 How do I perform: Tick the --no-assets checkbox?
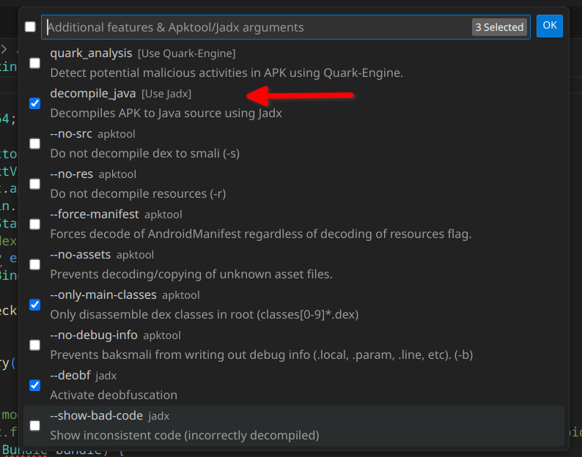pos(34,264)
